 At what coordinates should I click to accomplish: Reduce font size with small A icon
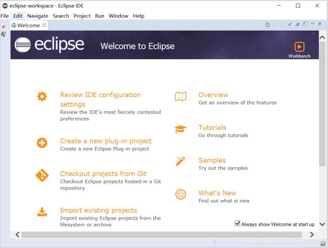pyautogui.click(x=290, y=25)
